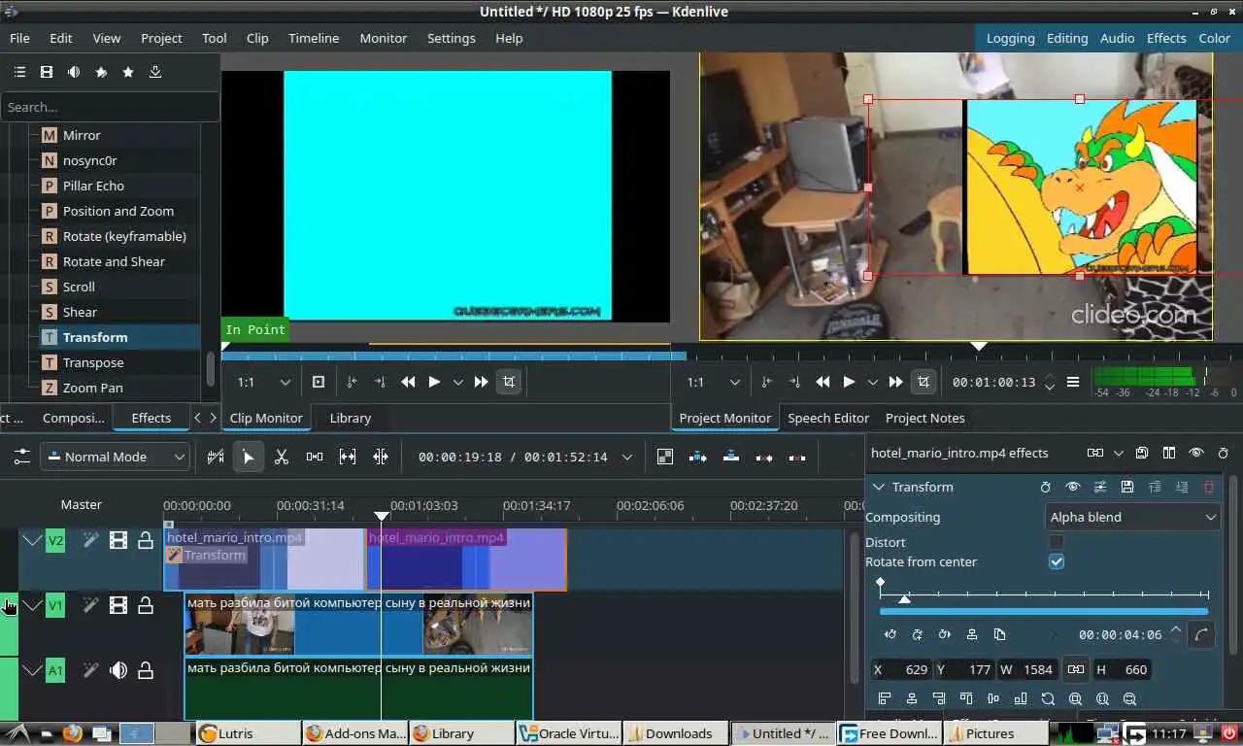Toggle keyframe interpolation curve button
Viewport: 1243px width, 746px height.
tap(1202, 634)
